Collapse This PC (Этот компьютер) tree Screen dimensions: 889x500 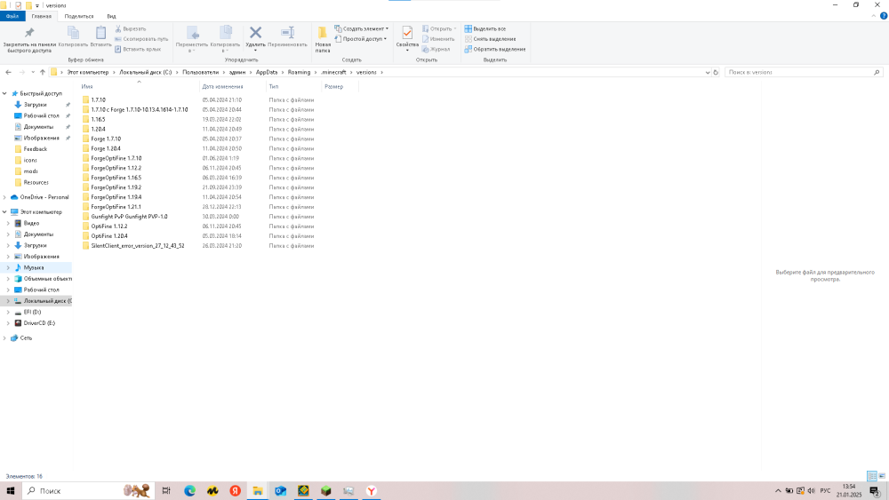click(4, 211)
